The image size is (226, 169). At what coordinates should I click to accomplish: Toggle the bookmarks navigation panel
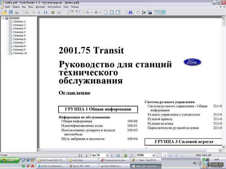[157, 12]
